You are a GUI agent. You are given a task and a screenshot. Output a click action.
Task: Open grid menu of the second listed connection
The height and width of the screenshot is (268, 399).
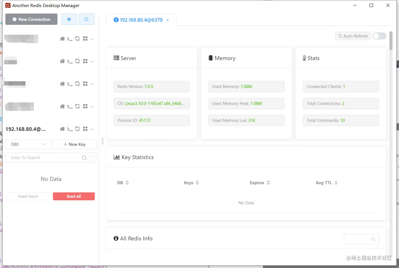tap(85, 61)
